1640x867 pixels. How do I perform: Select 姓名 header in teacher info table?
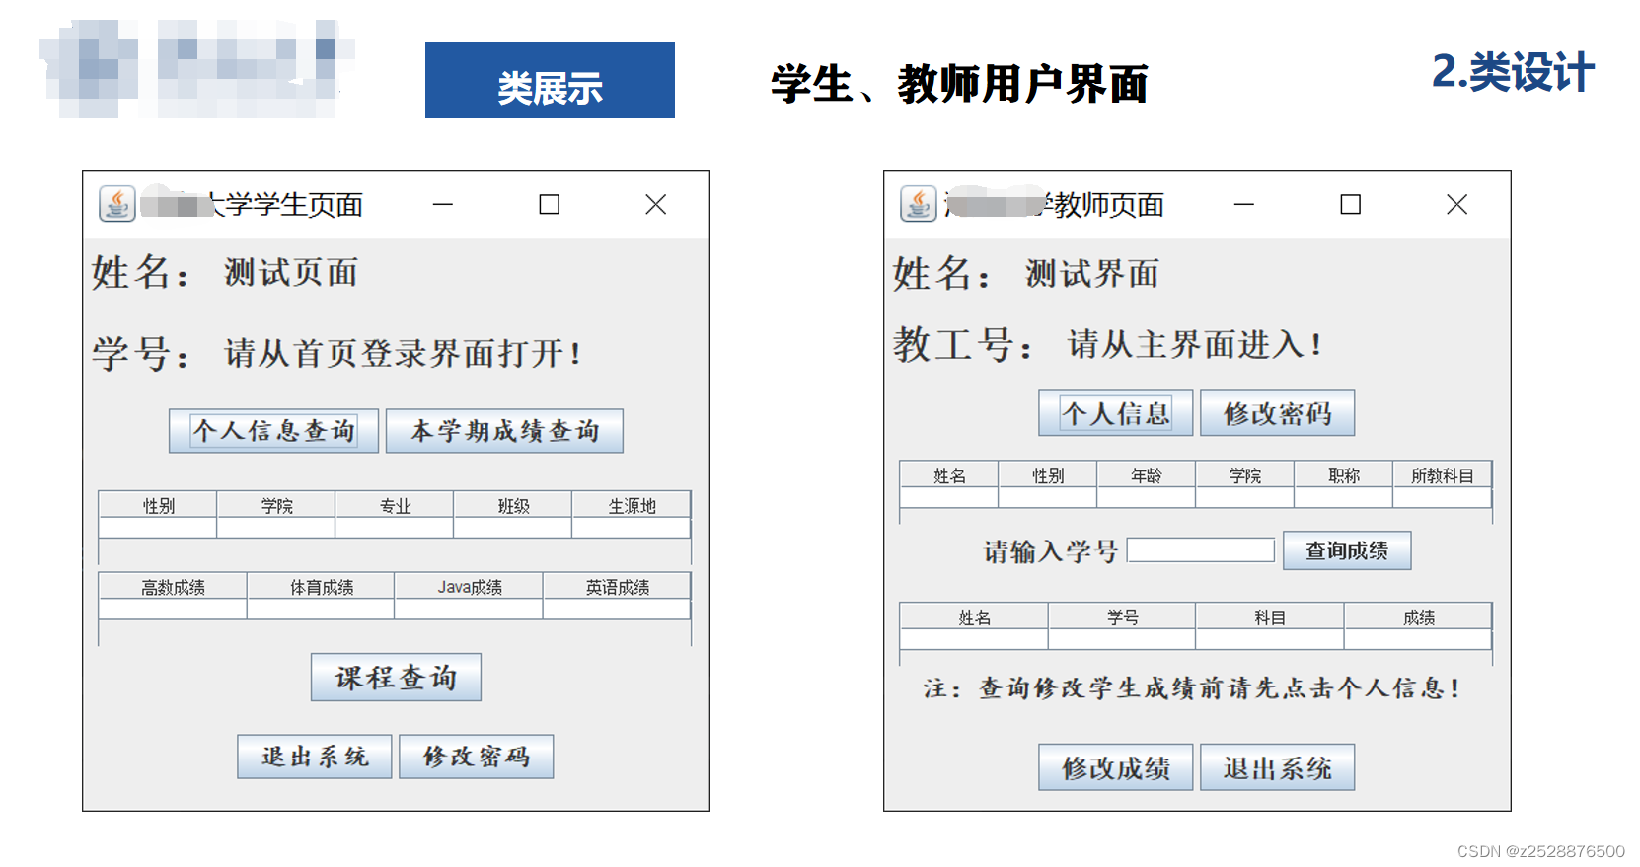(x=949, y=475)
